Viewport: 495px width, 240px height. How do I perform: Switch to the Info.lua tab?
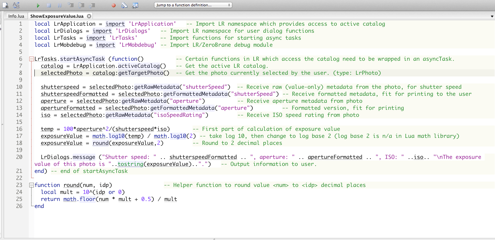pos(16,16)
